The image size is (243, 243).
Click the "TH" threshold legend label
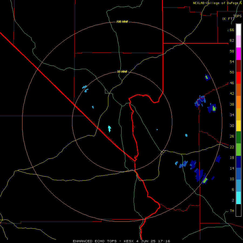pos(232,211)
